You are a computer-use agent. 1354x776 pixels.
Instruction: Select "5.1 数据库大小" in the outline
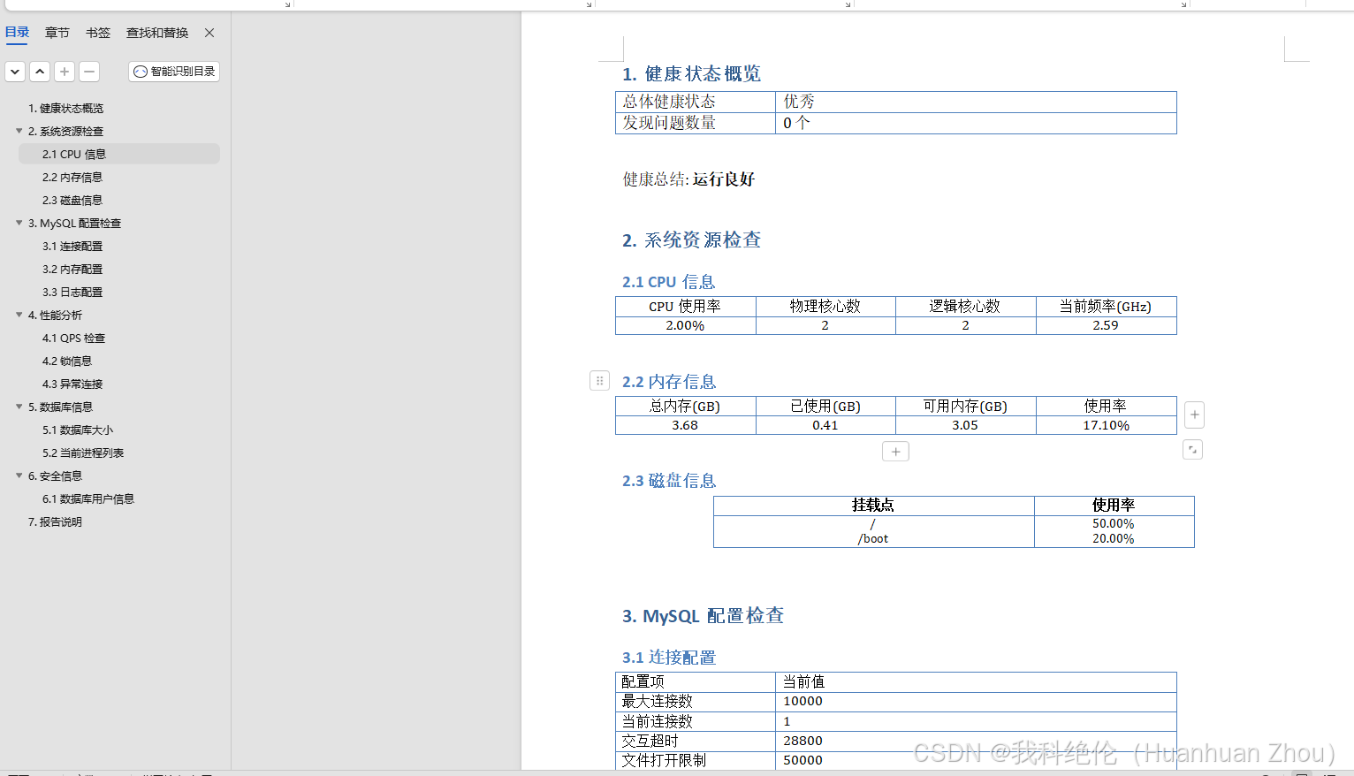click(80, 430)
